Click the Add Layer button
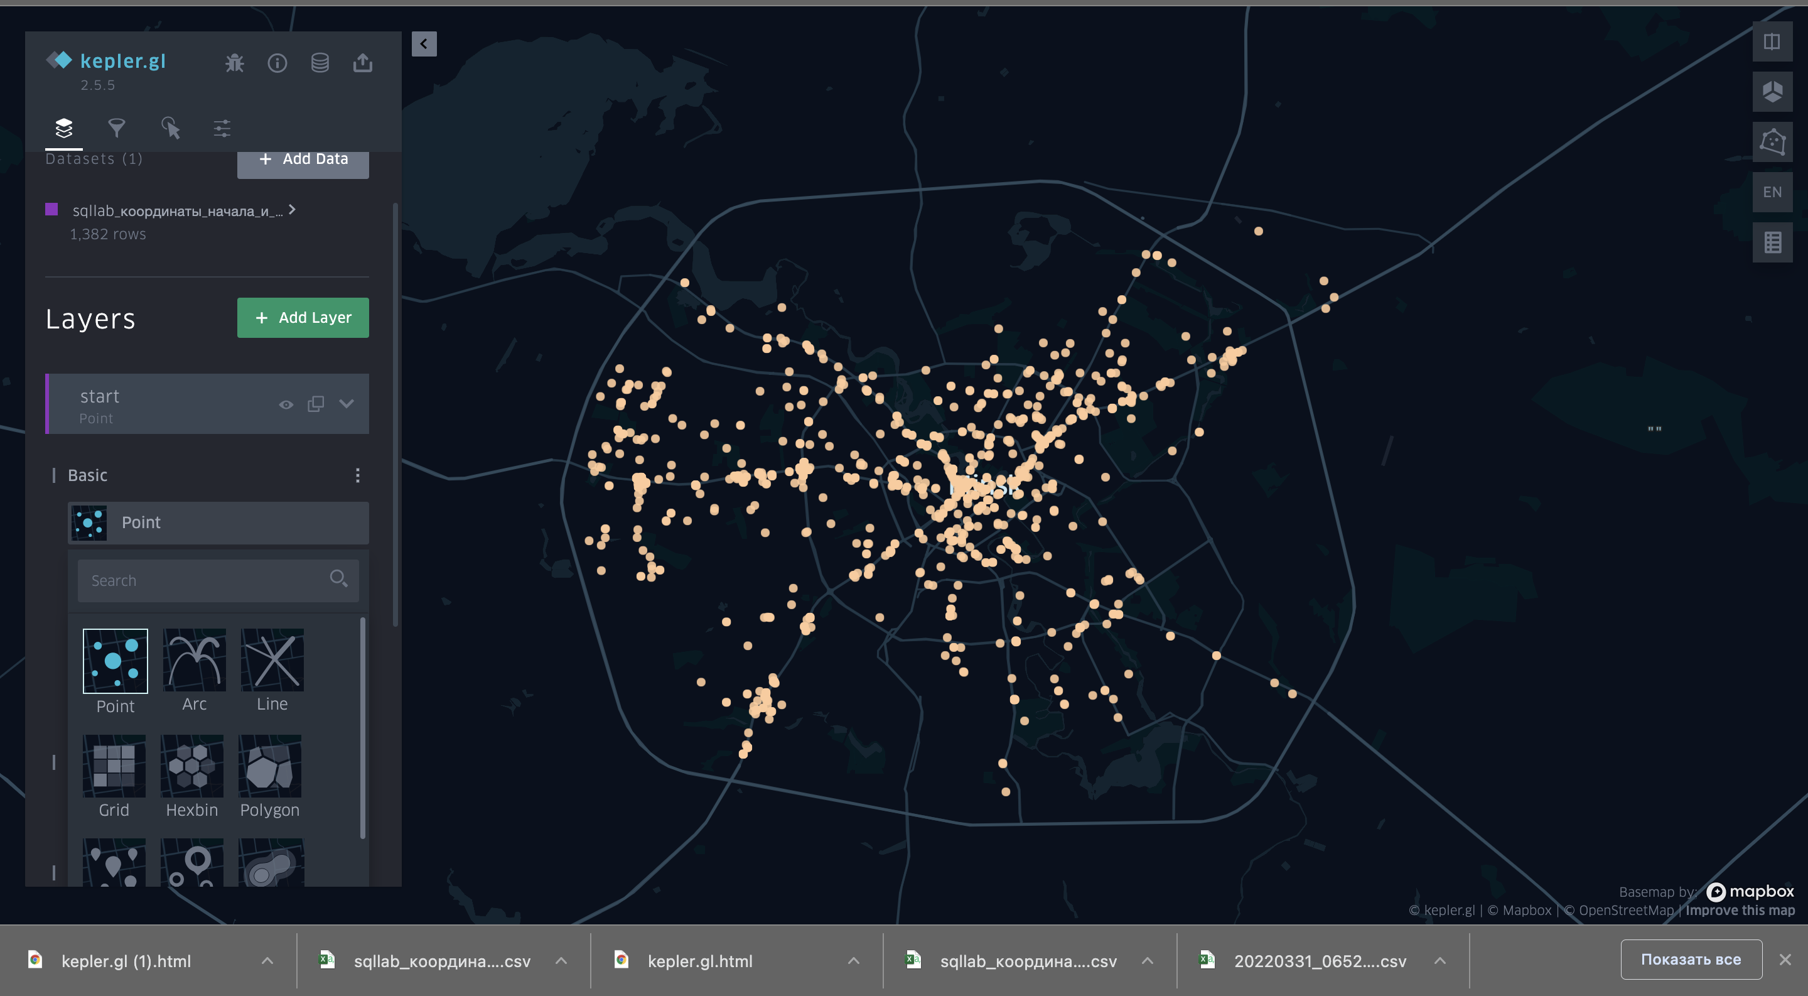This screenshot has height=996, width=1808. (303, 317)
